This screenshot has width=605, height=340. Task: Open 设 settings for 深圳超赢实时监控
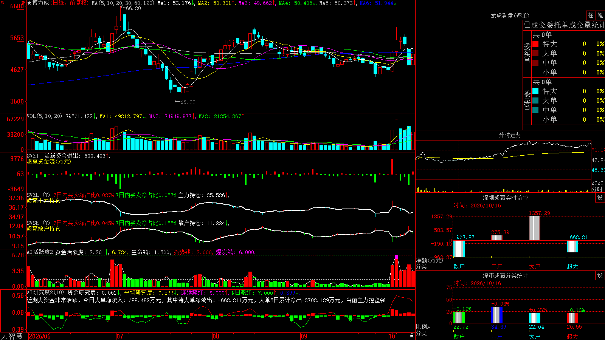coord(600,198)
